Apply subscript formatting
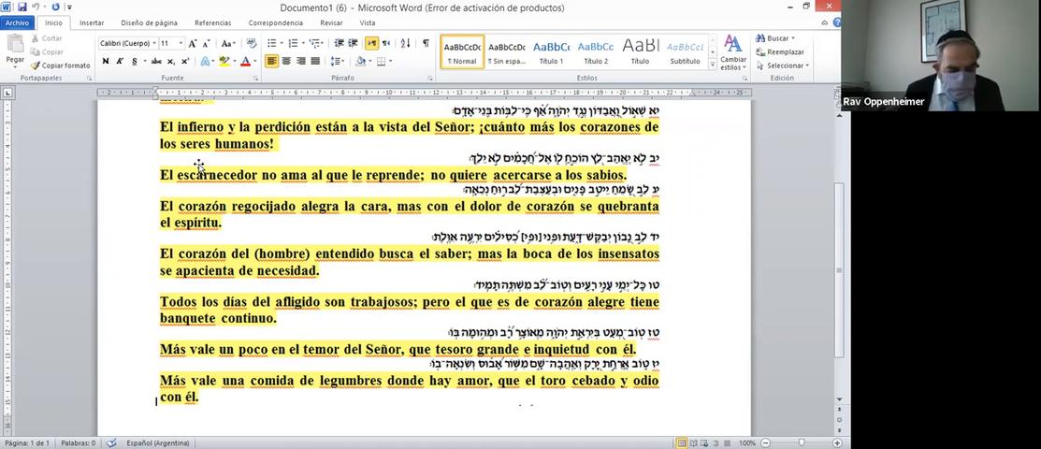Screen dimensions: 1041x449 [x=170, y=61]
